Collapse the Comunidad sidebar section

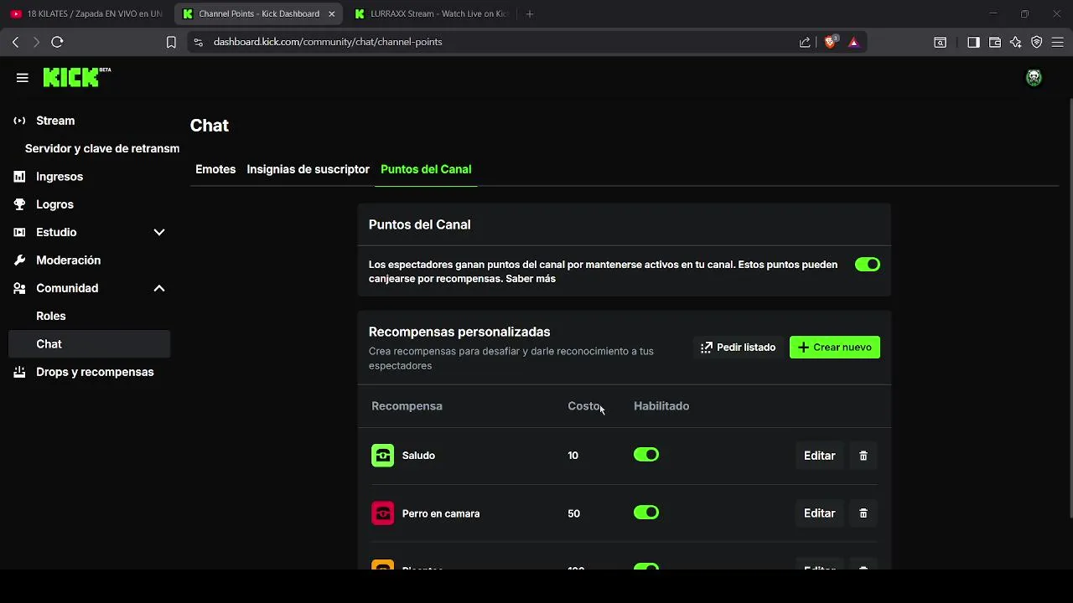158,288
